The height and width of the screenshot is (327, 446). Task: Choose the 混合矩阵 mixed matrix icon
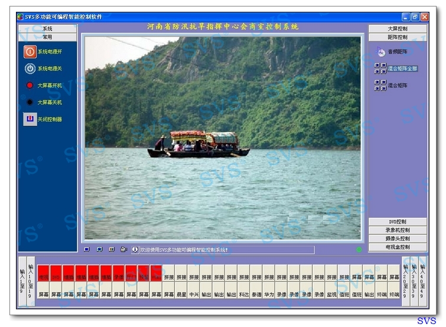point(381,86)
